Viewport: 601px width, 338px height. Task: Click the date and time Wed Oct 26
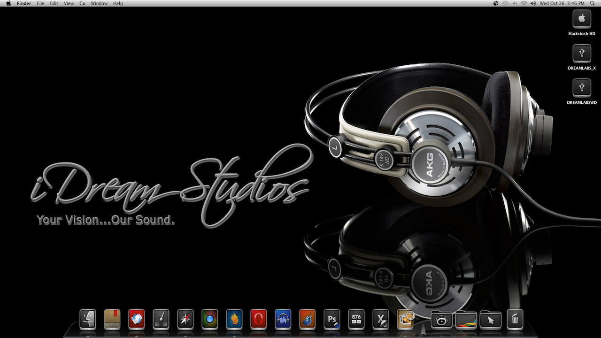tap(562, 3)
